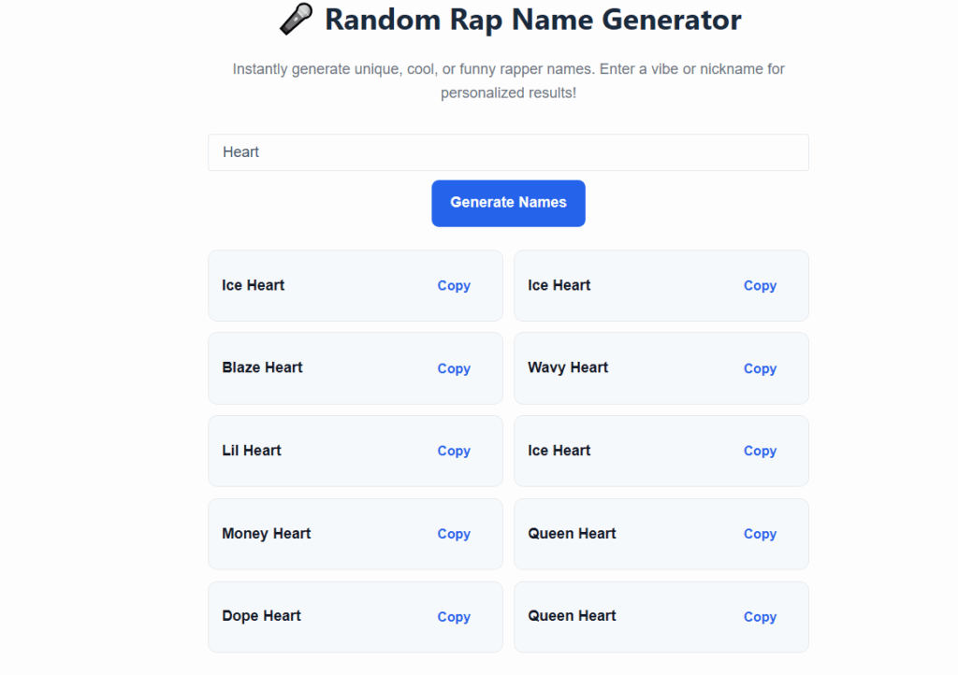The image size is (958, 675).
Task: Select the 'Wavy Heart' name card
Action: [661, 368]
